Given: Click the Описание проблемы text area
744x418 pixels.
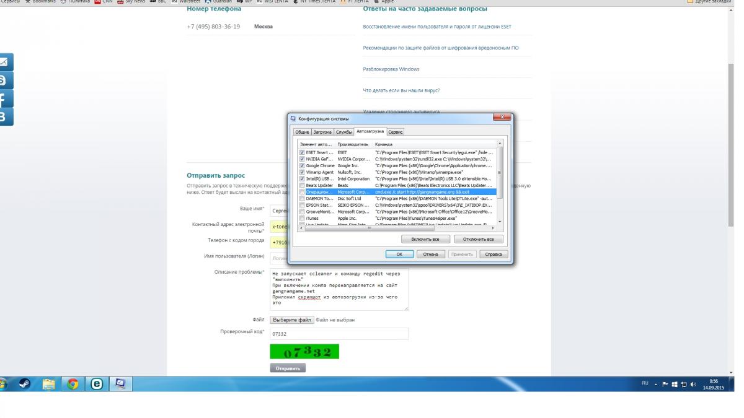Looking at the screenshot, I should pos(339,289).
